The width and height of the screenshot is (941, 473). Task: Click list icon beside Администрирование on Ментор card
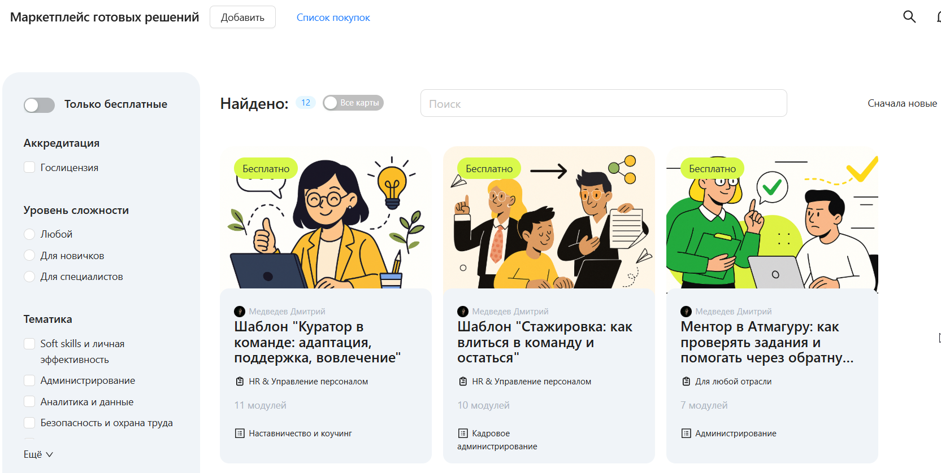686,433
